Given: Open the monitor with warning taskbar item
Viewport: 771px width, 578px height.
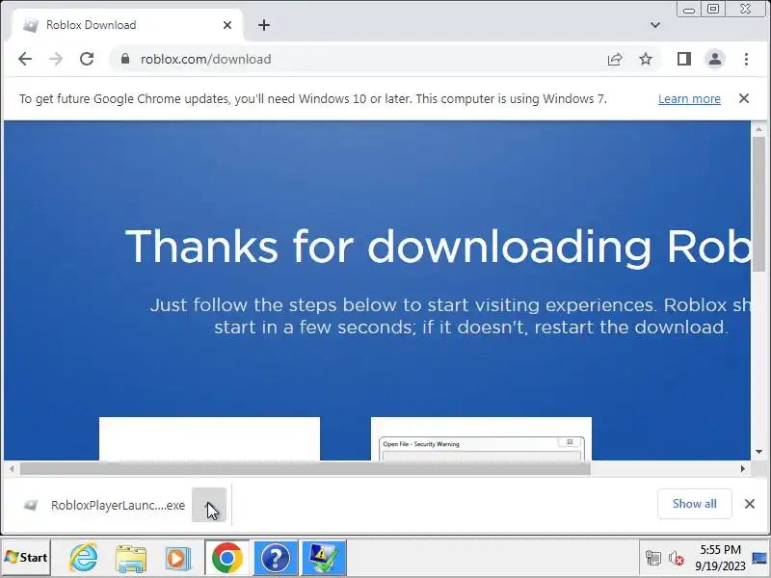Looking at the screenshot, I should [324, 558].
